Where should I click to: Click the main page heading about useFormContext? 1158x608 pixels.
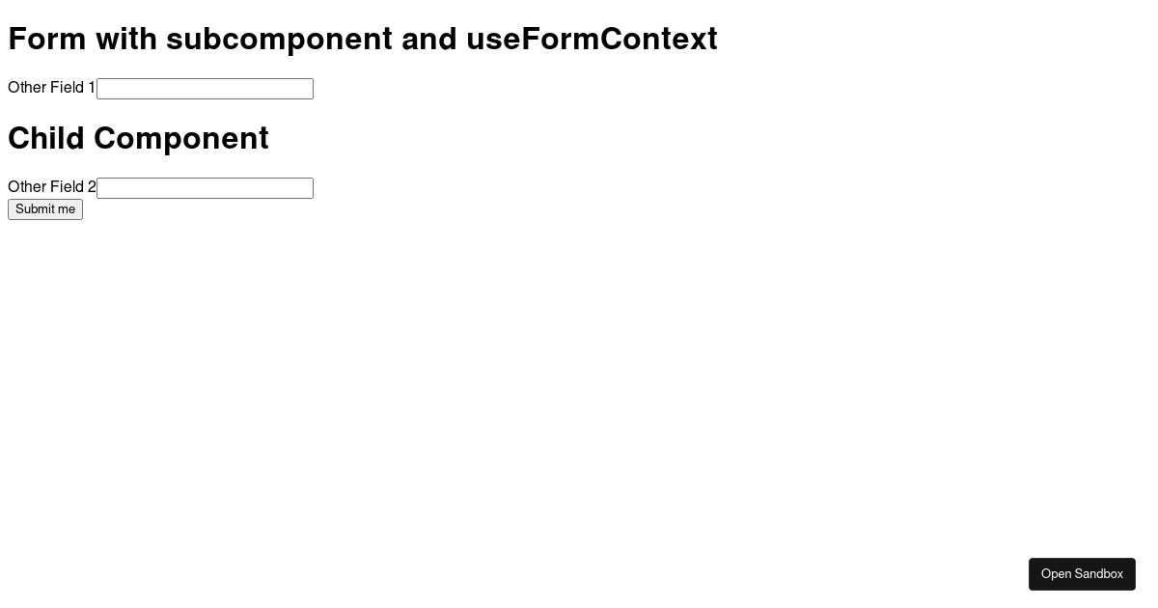click(x=363, y=39)
